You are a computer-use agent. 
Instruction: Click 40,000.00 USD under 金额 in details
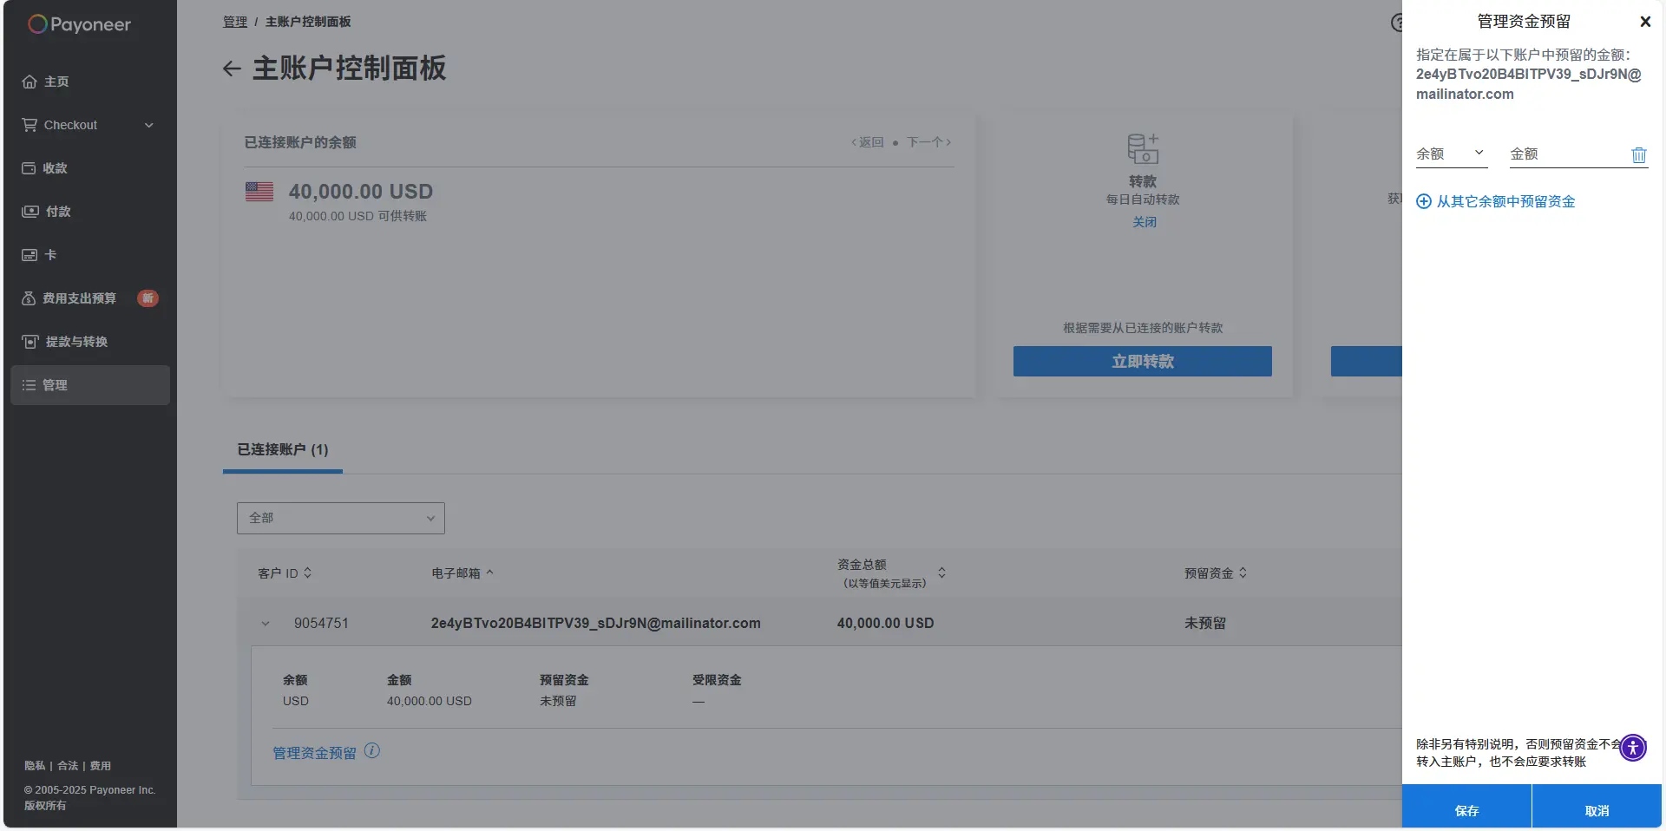coord(430,701)
